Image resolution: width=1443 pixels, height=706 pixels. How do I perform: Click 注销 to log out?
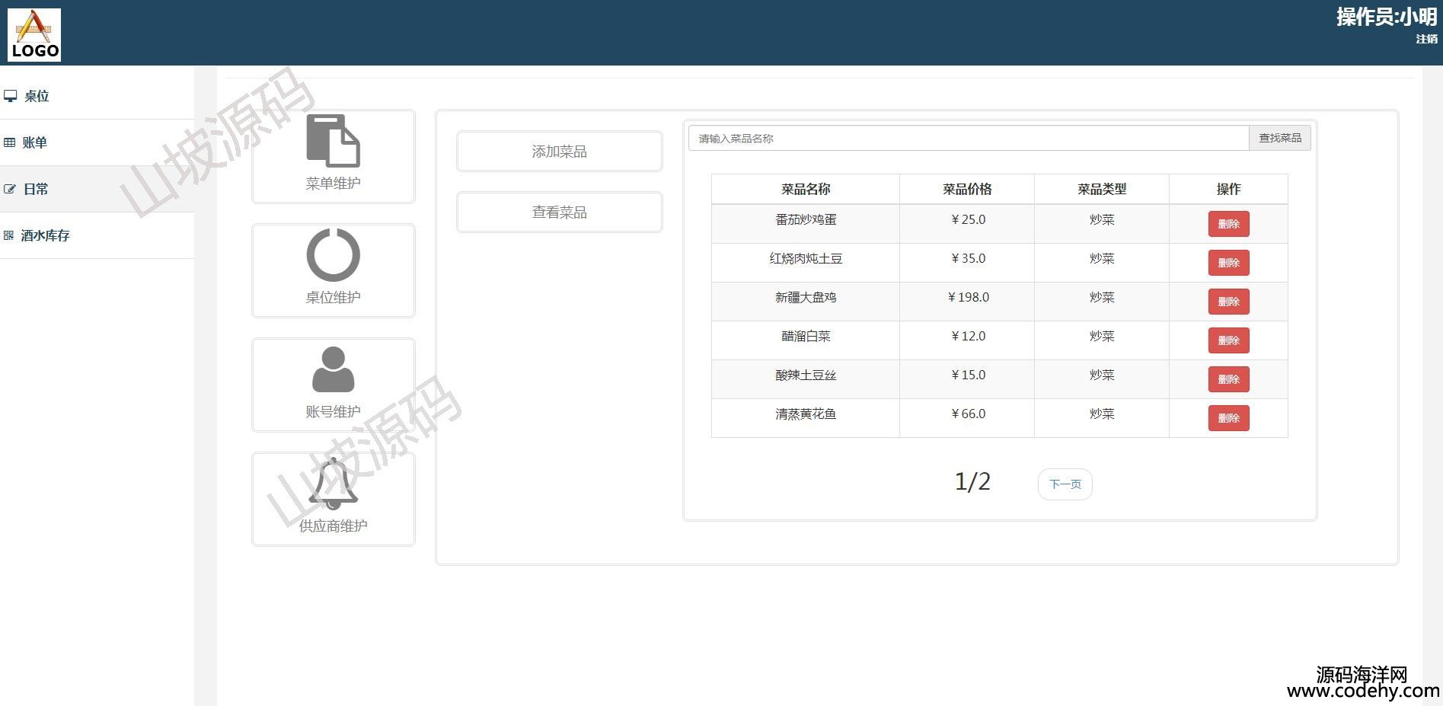tap(1426, 39)
